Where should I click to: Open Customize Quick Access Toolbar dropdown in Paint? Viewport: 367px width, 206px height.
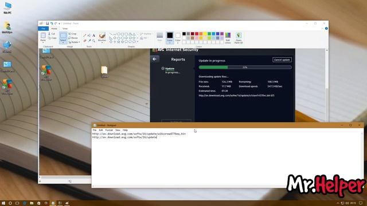59,23
